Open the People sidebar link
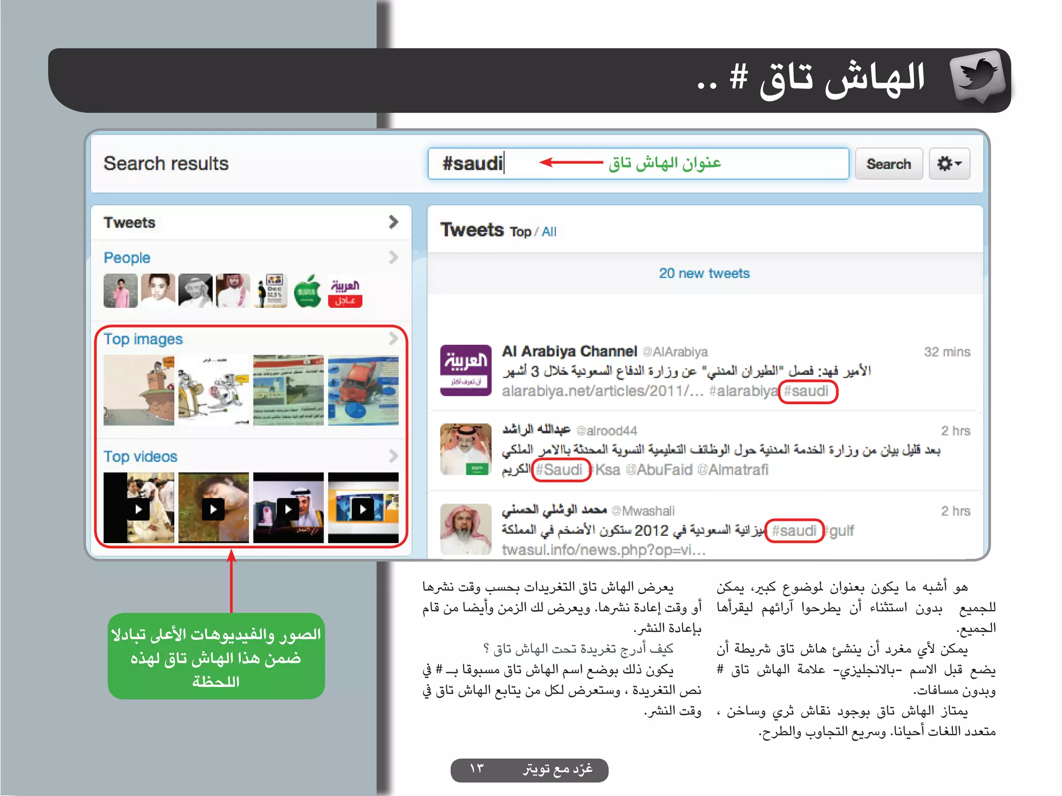1062x796 pixels. [127, 258]
